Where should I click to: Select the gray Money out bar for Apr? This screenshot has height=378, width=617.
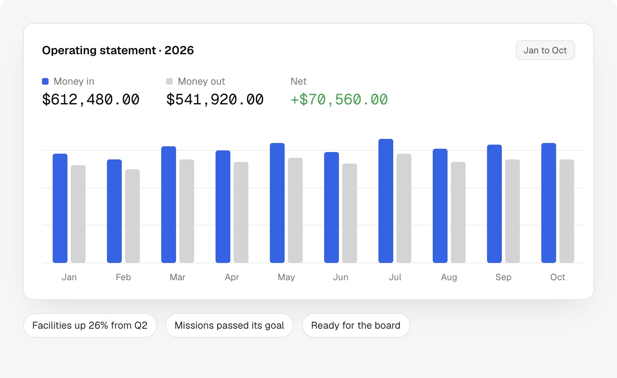(241, 212)
